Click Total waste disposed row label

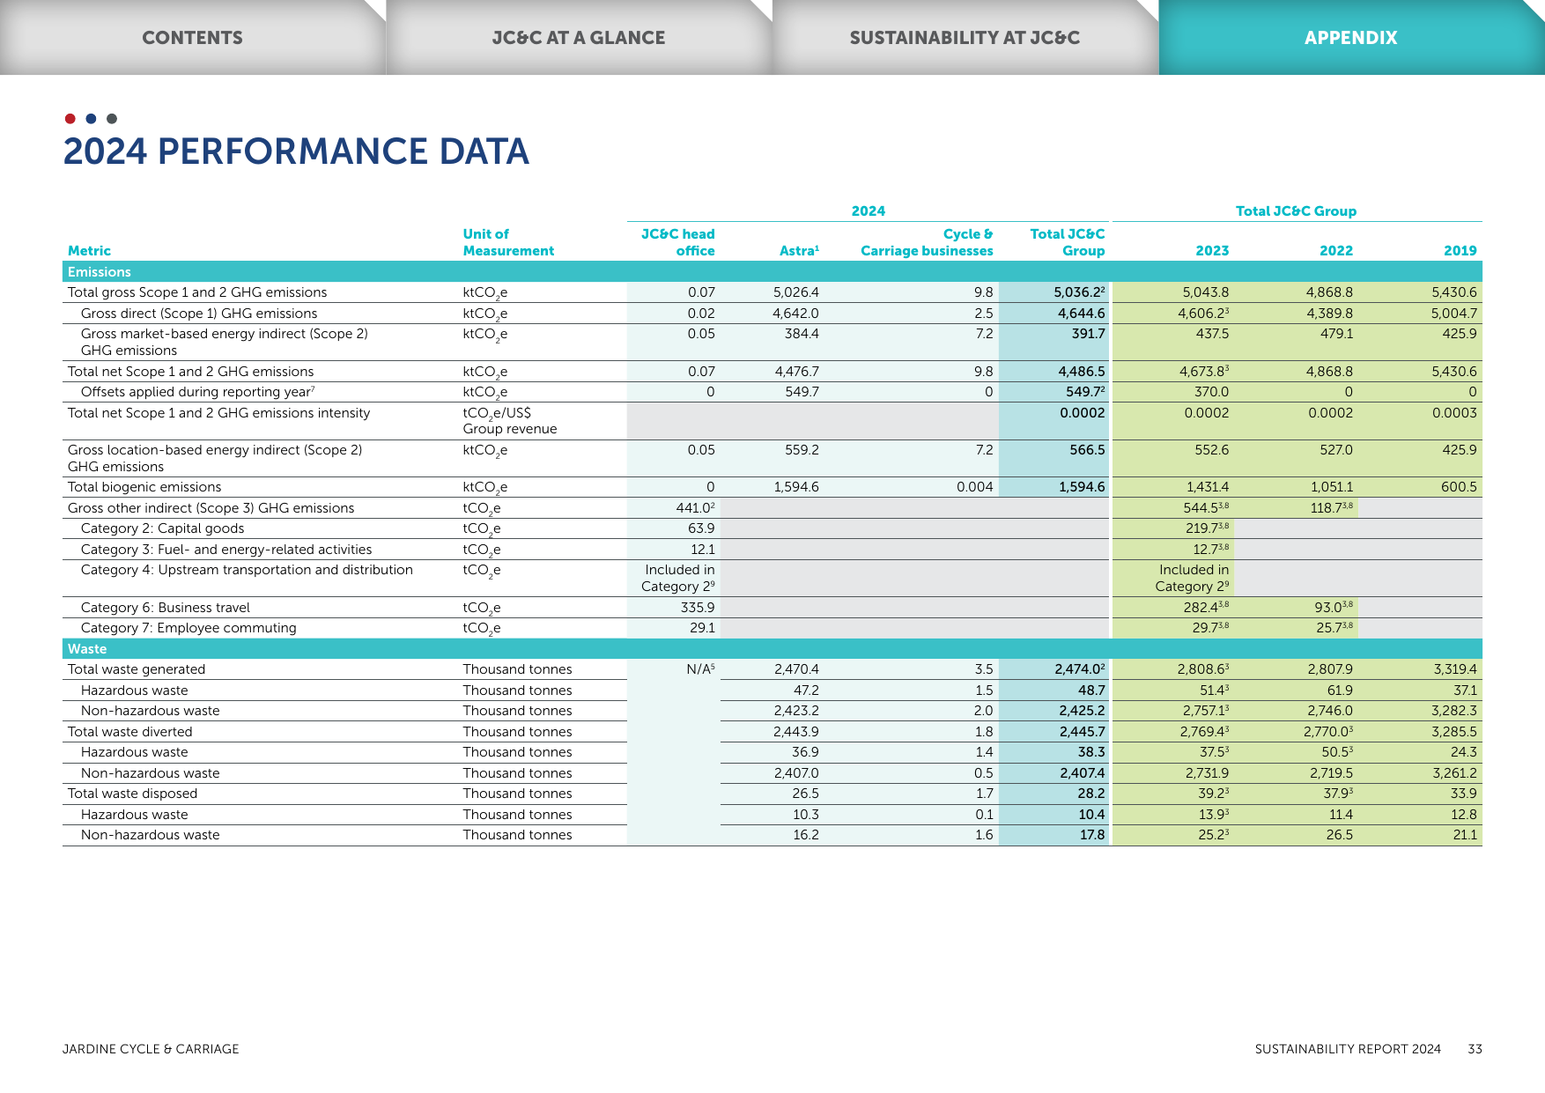point(132,794)
